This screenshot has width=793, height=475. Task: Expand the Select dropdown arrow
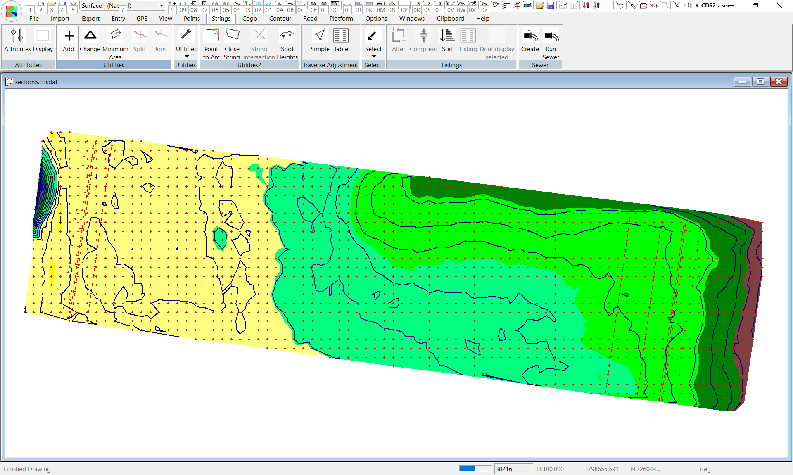(373, 57)
